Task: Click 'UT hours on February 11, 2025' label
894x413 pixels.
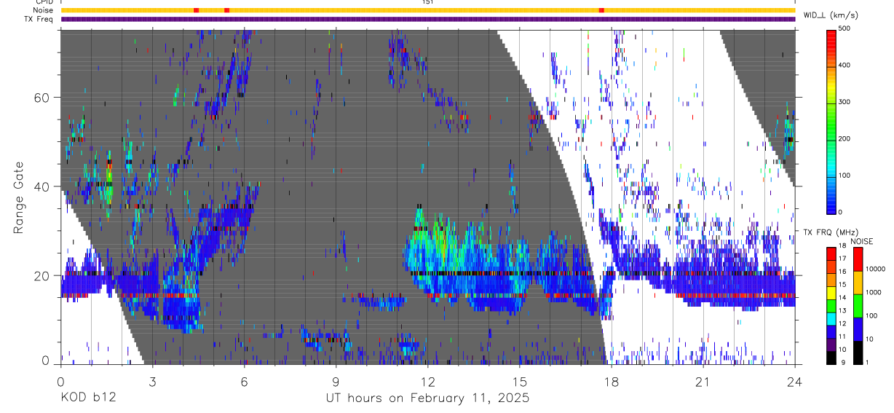Action: (x=427, y=398)
